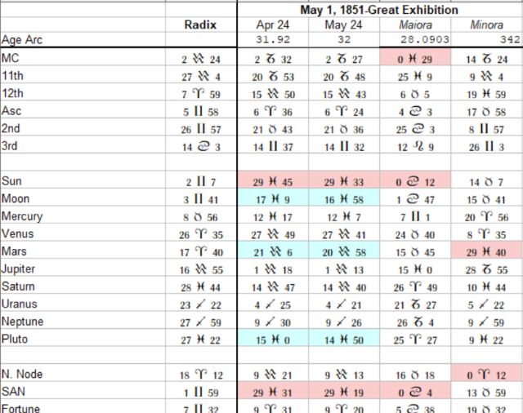Image resolution: width=523 pixels, height=413 pixels.
Task: Click the Age Arc value 31.92
Action: (x=273, y=40)
